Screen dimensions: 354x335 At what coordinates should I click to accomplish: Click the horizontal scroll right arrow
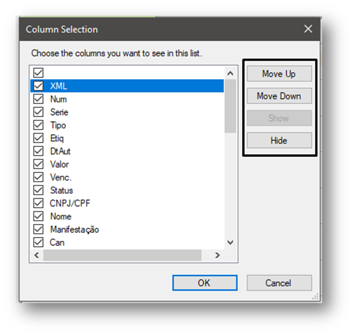(217, 255)
